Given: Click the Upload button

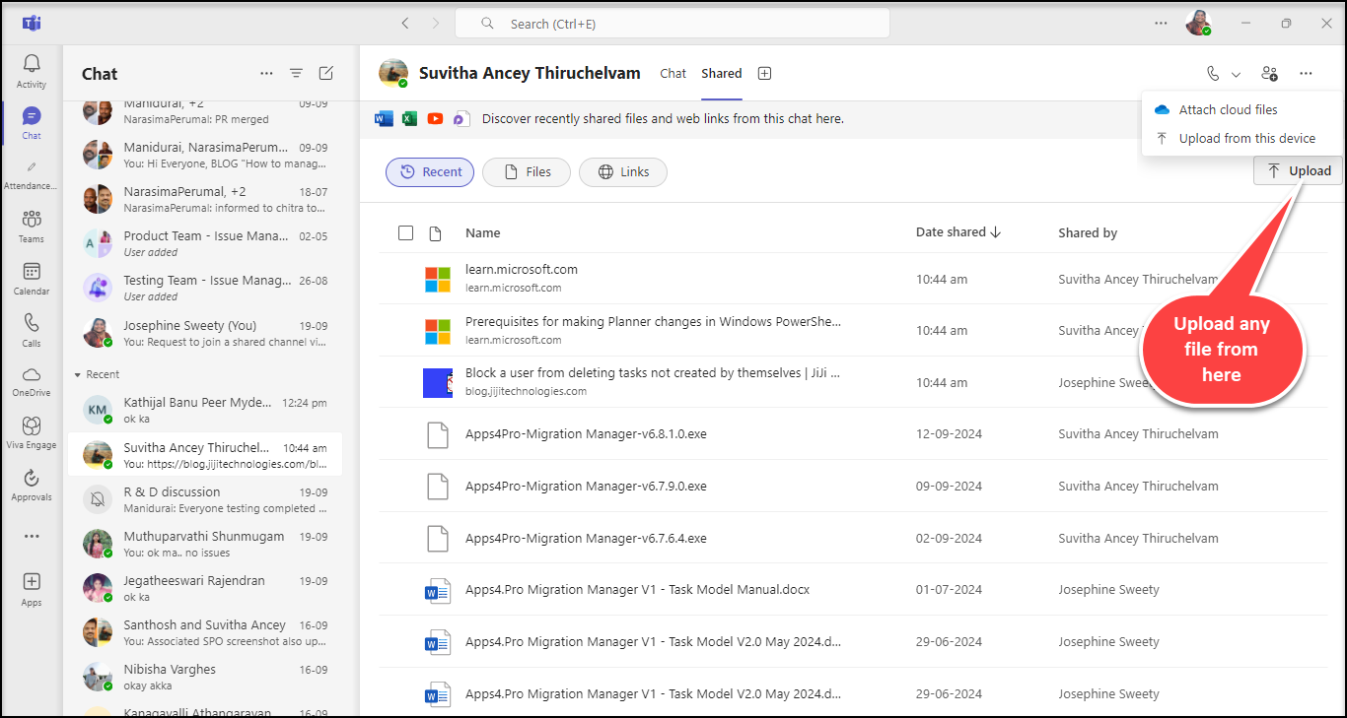Looking at the screenshot, I should coord(1298,171).
